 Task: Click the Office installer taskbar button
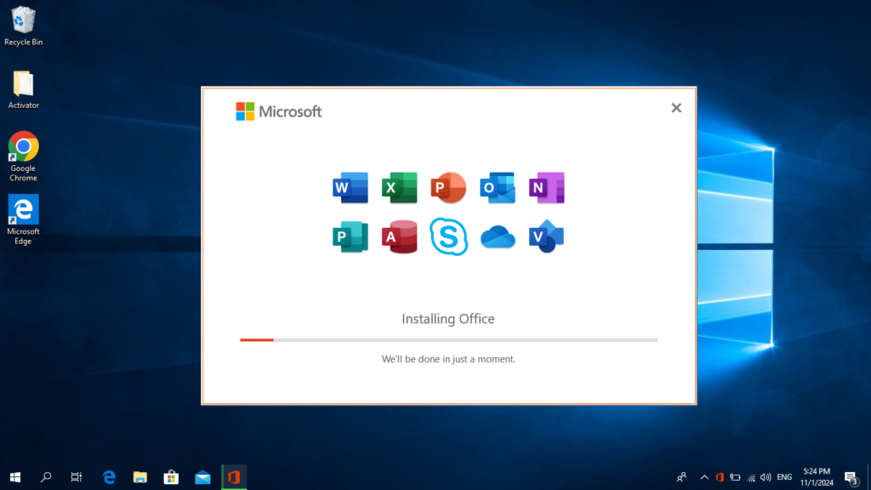(234, 477)
